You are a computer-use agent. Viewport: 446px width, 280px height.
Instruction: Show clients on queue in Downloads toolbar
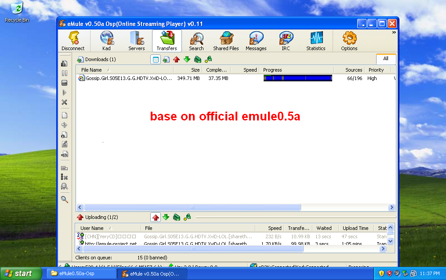198,59
